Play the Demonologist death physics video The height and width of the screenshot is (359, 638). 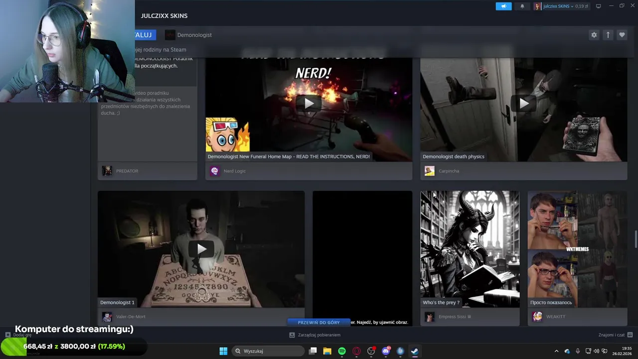pos(524,103)
